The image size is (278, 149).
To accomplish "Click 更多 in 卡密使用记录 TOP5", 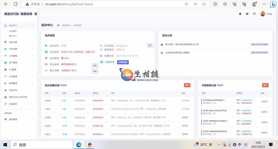I will pos(265,85).
